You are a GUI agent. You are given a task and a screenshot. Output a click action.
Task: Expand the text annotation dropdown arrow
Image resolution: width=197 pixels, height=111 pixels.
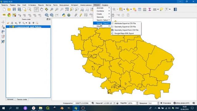170,9
